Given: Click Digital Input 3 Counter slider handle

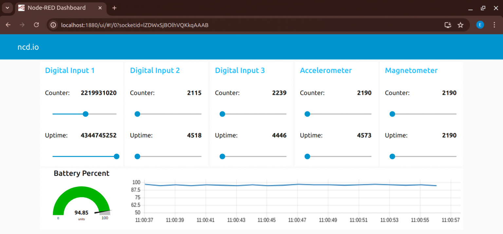Looking at the screenshot, I should pyautogui.click(x=222, y=114).
